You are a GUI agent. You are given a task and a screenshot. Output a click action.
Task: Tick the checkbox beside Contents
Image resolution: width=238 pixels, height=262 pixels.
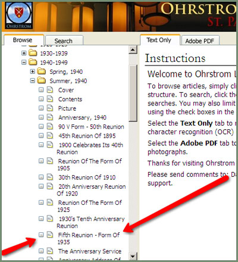[x=41, y=99]
